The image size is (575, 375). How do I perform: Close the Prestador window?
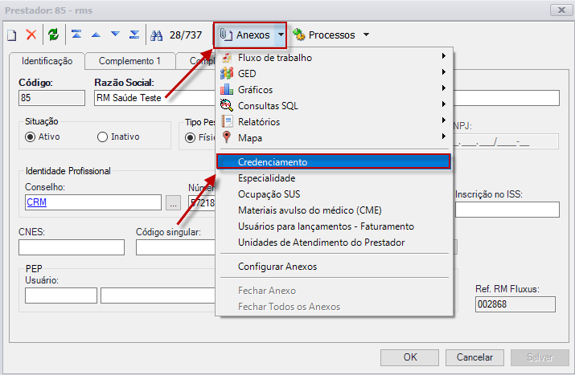click(561, 10)
